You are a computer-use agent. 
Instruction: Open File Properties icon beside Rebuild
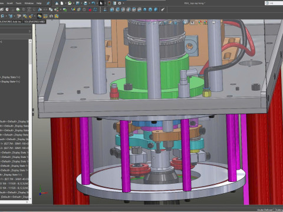tap(114, 4)
